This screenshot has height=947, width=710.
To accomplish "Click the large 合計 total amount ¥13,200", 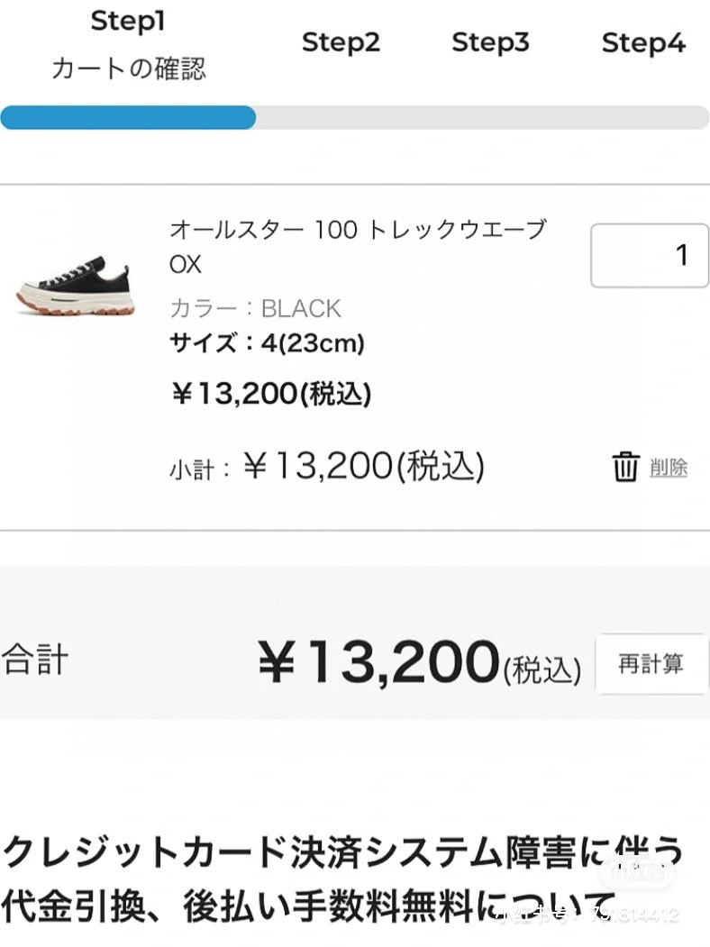I will pyautogui.click(x=378, y=662).
